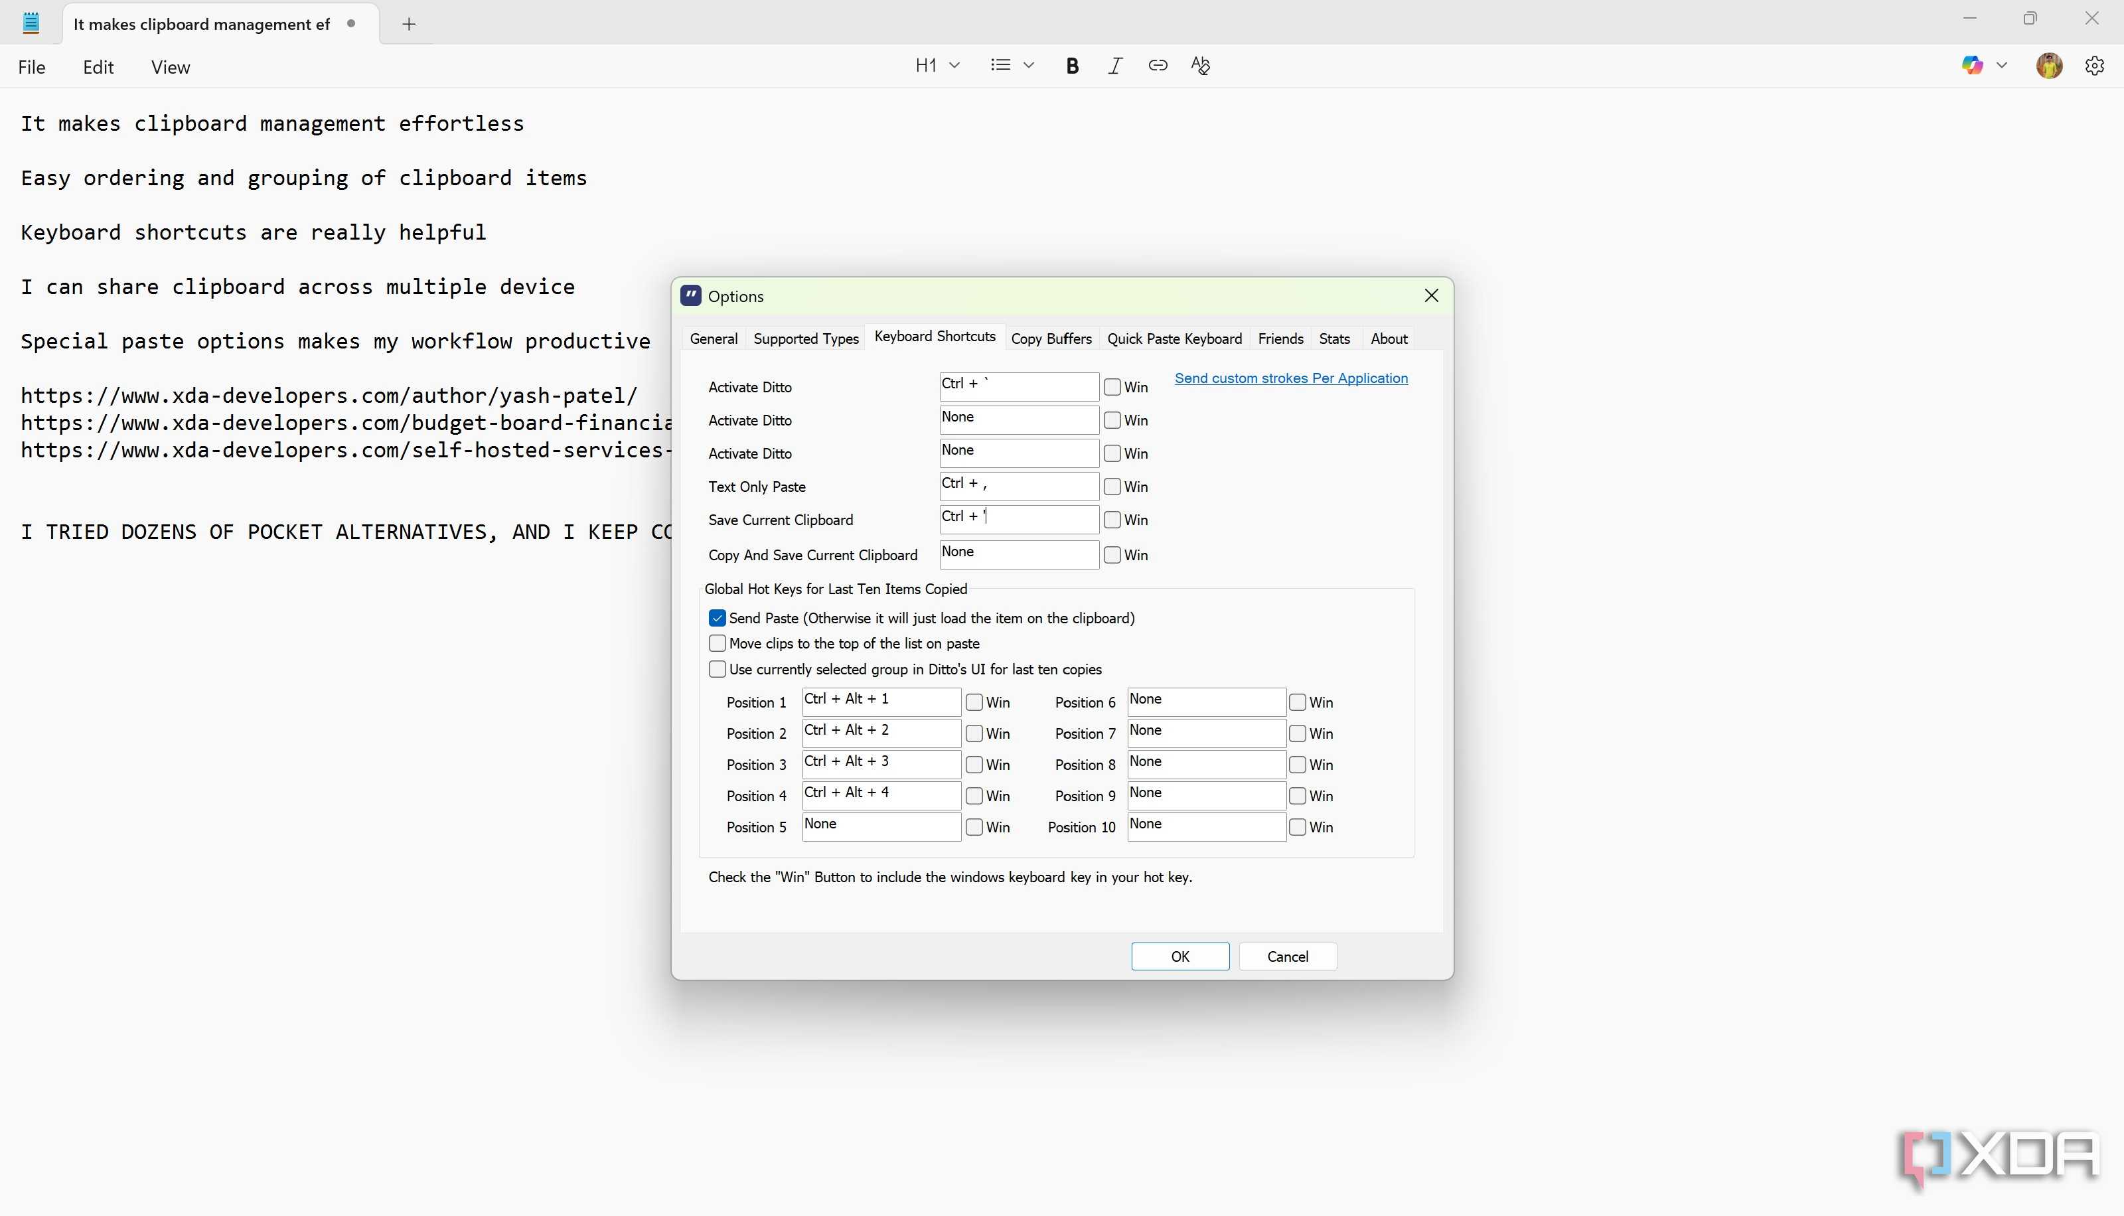Add a new Notepad tab

tap(408, 24)
